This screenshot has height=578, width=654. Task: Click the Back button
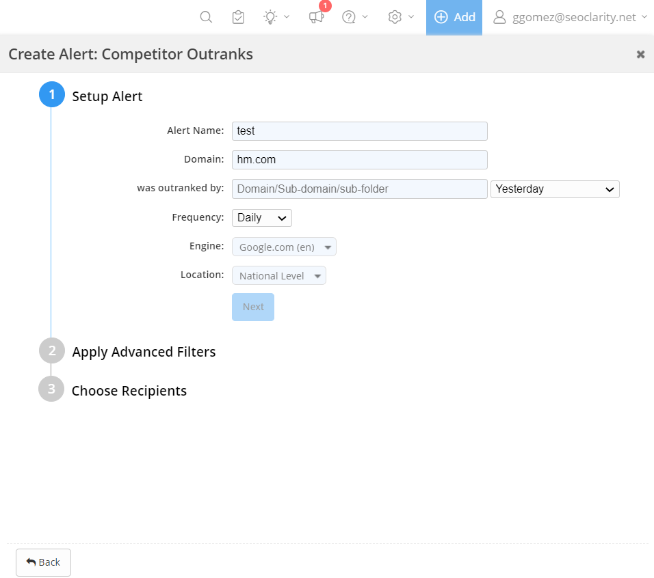[43, 562]
